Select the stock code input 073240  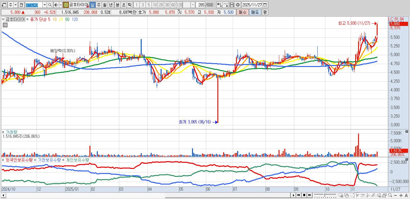click(x=33, y=5)
